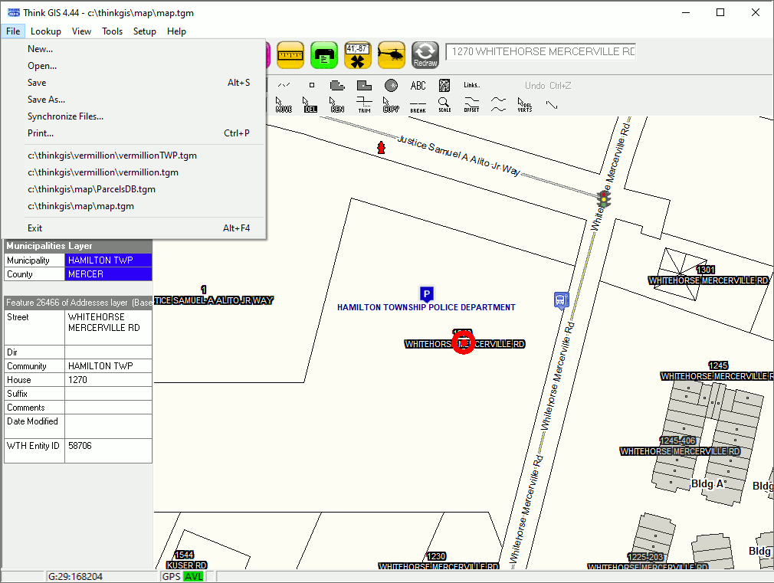The width and height of the screenshot is (774, 583).
Task: Activate the COPY feature tool
Action: pyautogui.click(x=391, y=105)
